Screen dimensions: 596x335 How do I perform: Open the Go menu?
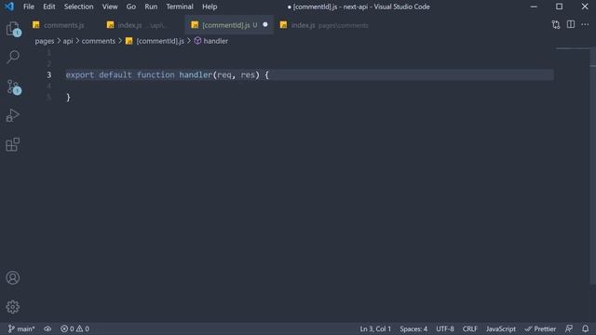pyautogui.click(x=131, y=7)
